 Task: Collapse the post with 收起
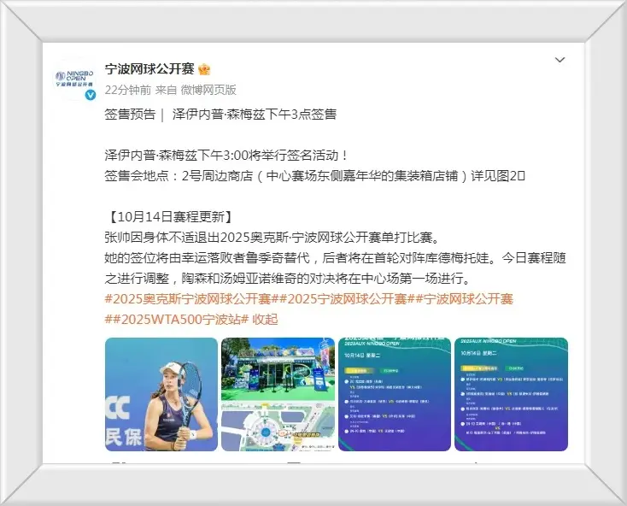265,319
